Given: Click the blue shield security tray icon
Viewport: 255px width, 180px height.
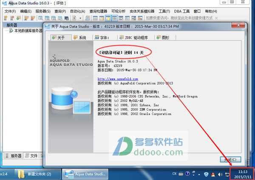Looking at the screenshot, I should 206,174.
